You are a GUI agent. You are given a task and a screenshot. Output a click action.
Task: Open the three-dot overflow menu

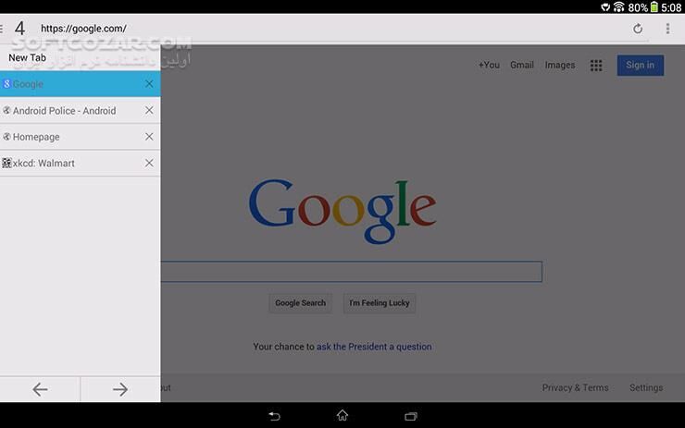point(667,29)
